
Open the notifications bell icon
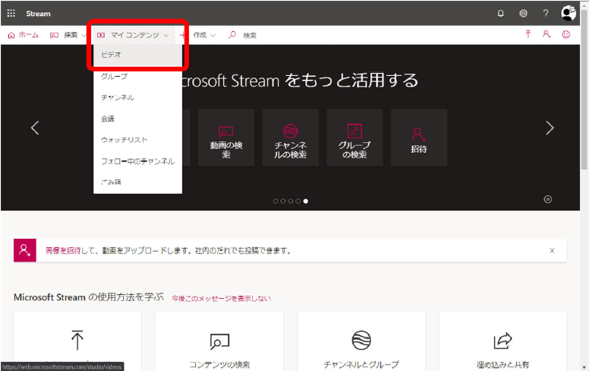coord(500,14)
